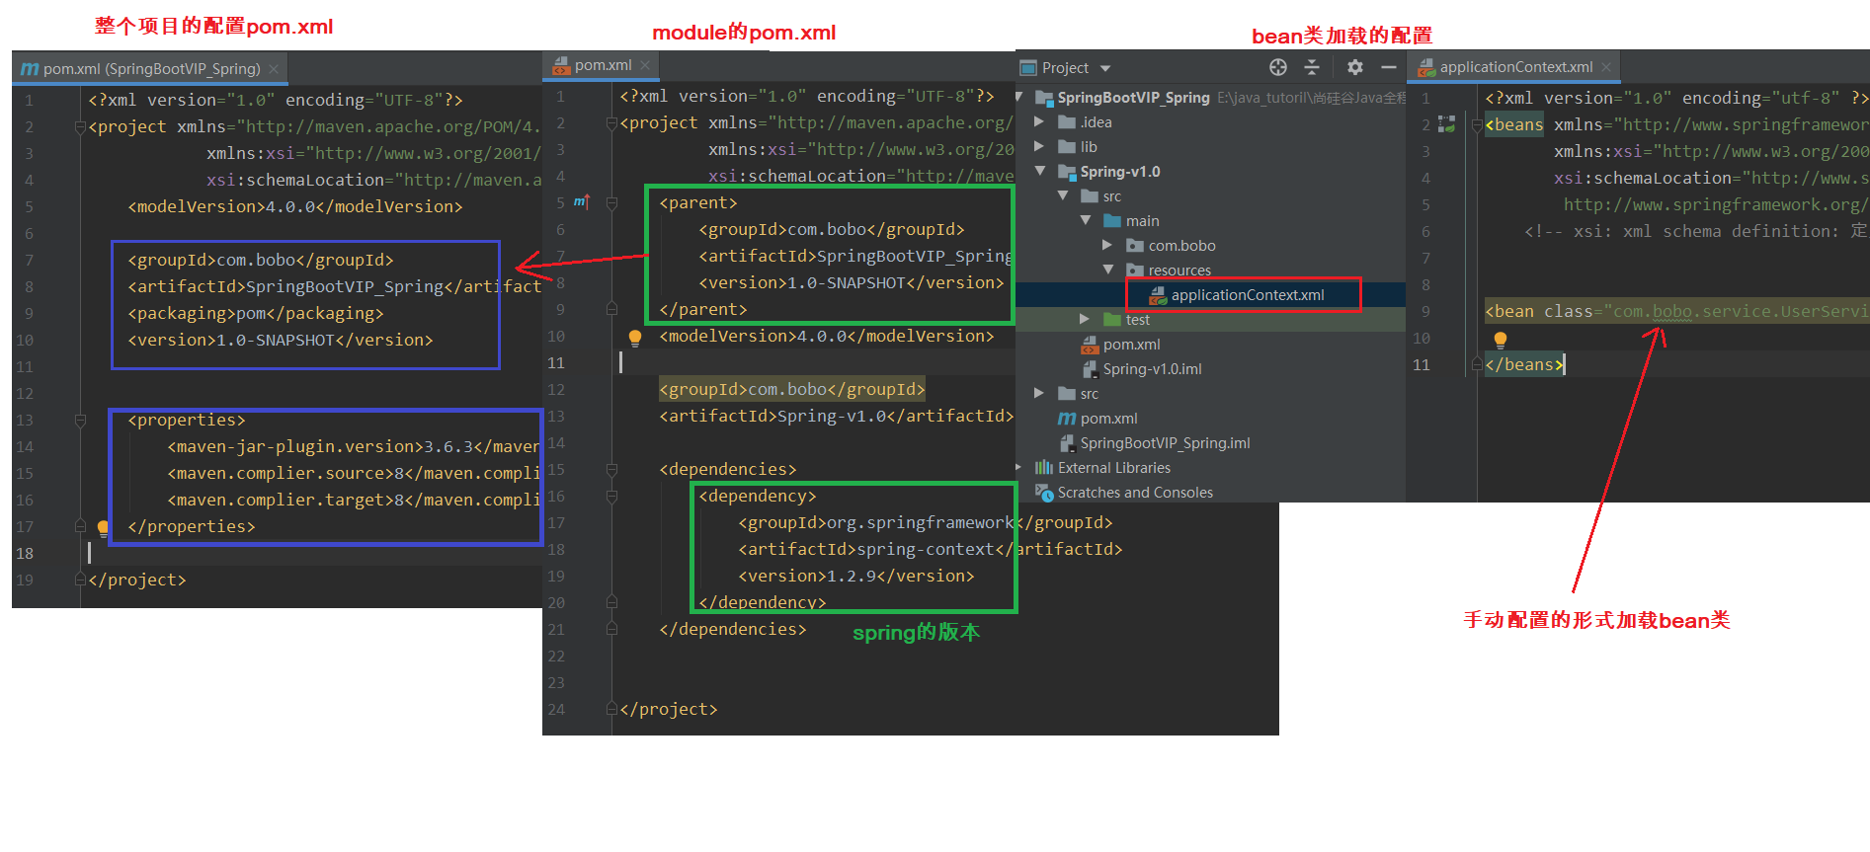Click the com.bobo package icon

(1135, 245)
